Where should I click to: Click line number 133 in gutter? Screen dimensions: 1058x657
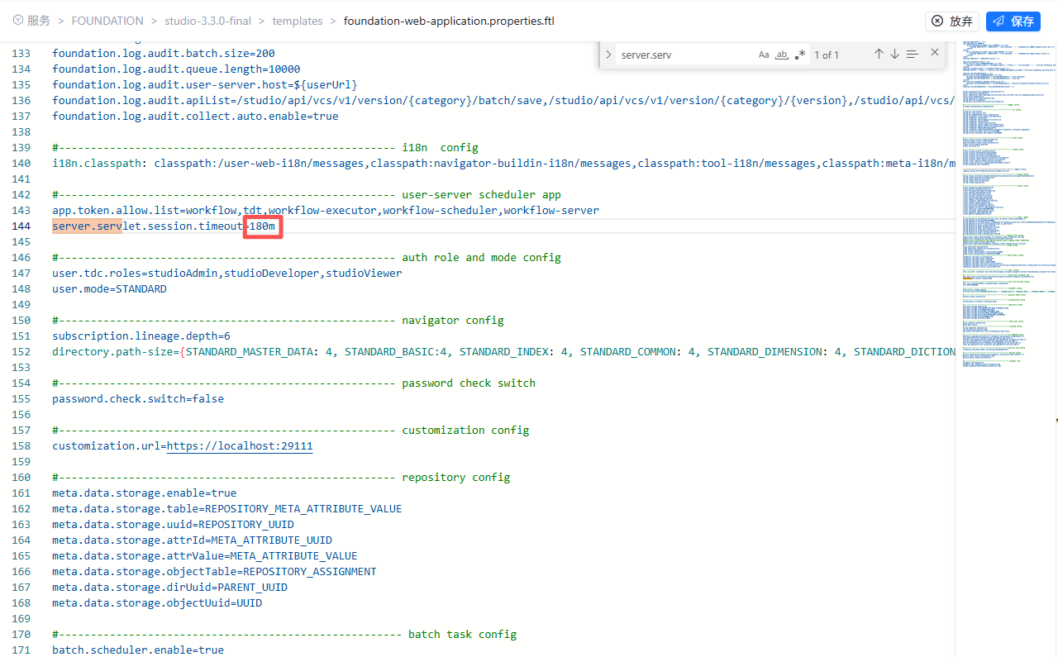click(x=21, y=54)
